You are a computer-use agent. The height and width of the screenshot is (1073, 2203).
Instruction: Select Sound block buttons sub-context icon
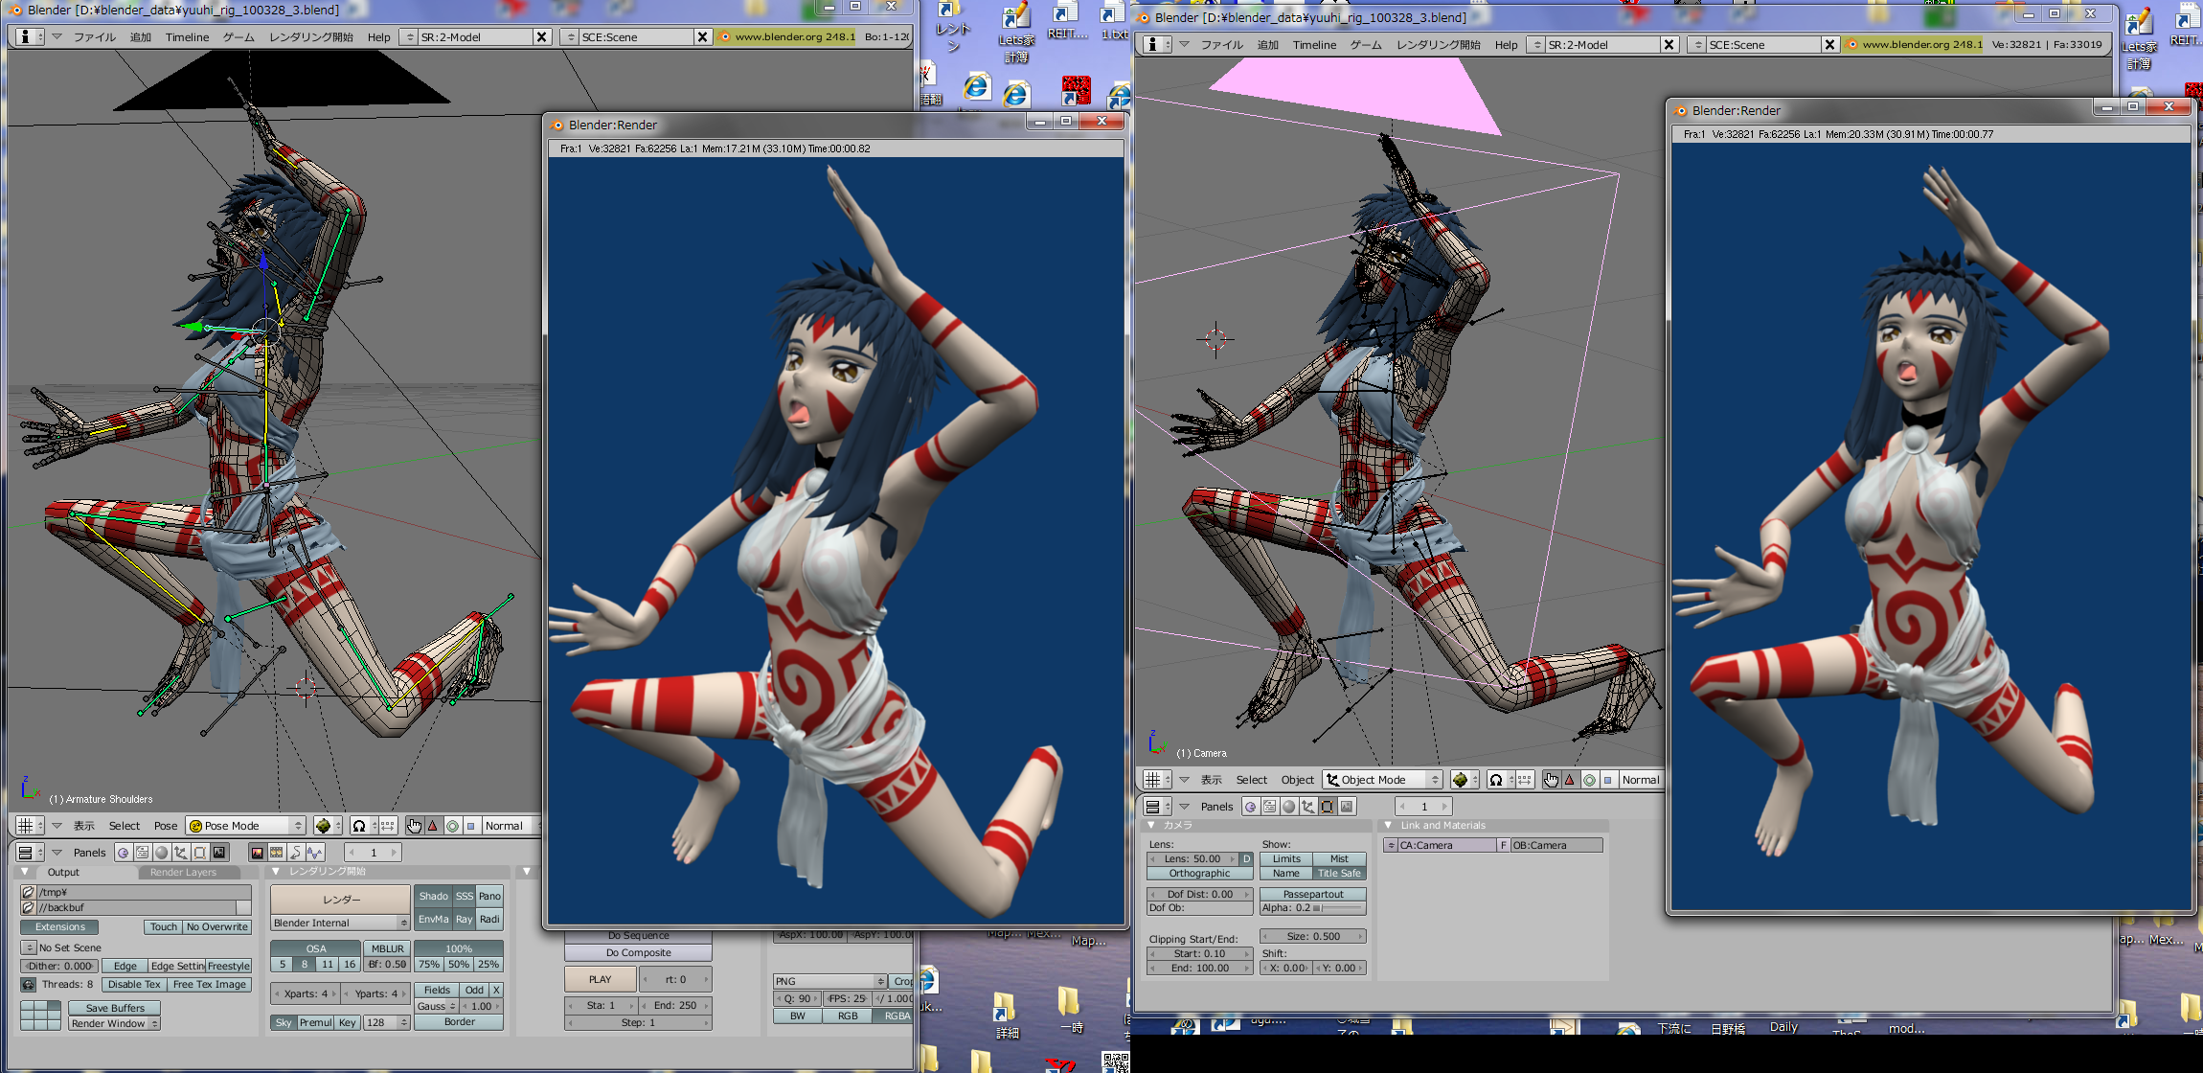pyautogui.click(x=314, y=853)
